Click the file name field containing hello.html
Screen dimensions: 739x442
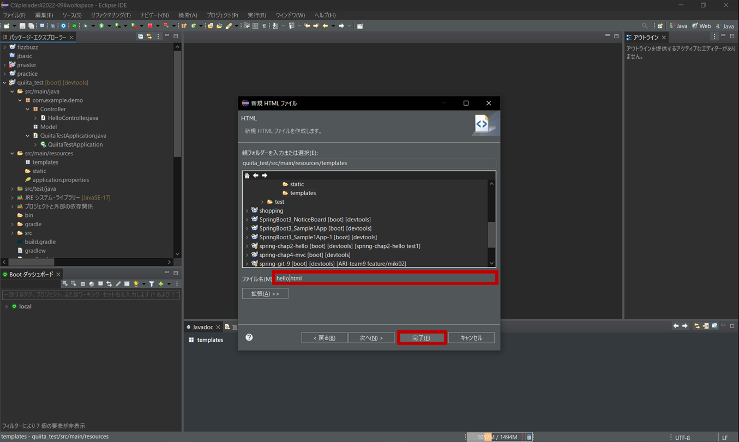[385, 278]
